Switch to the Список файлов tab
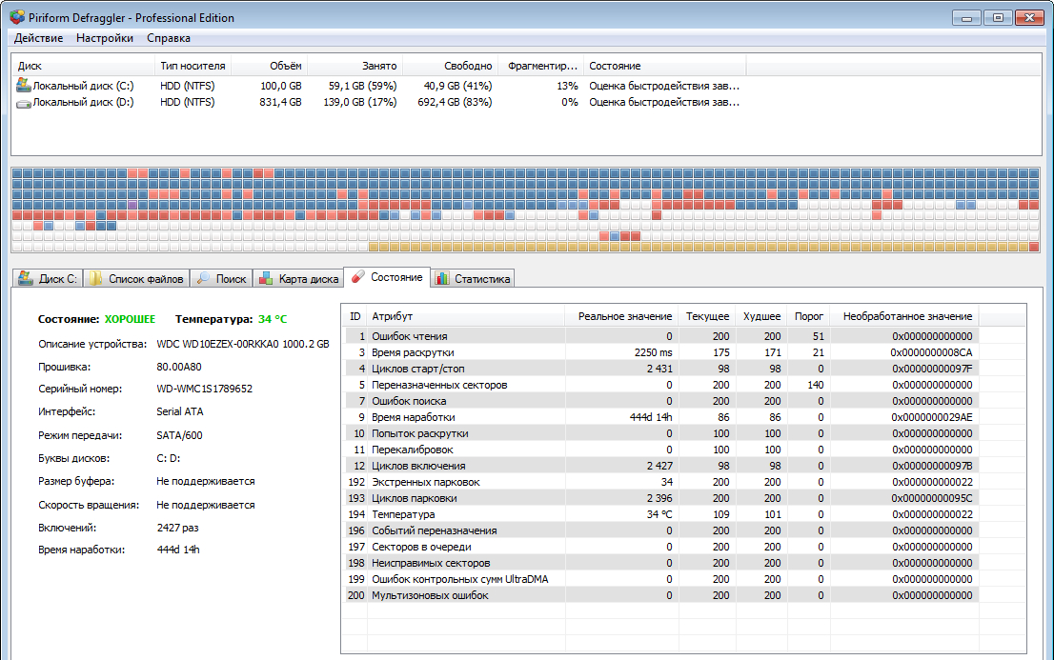Image resolution: width=1054 pixels, height=660 pixels. [x=136, y=278]
